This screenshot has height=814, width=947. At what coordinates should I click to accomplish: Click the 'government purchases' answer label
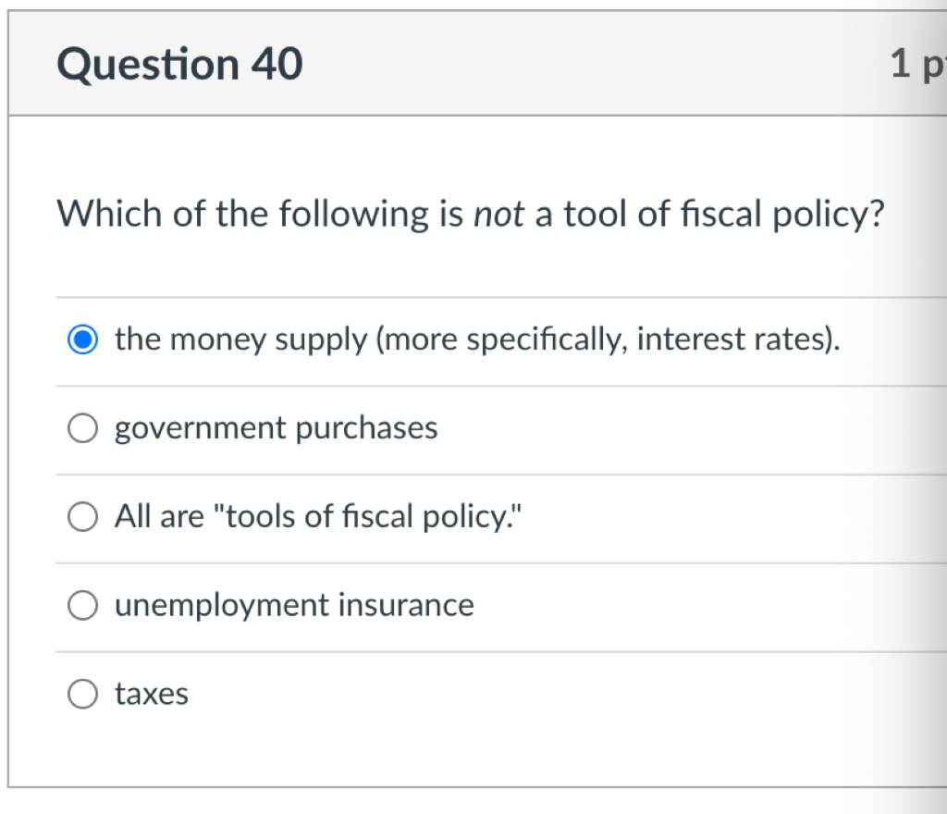tap(276, 429)
